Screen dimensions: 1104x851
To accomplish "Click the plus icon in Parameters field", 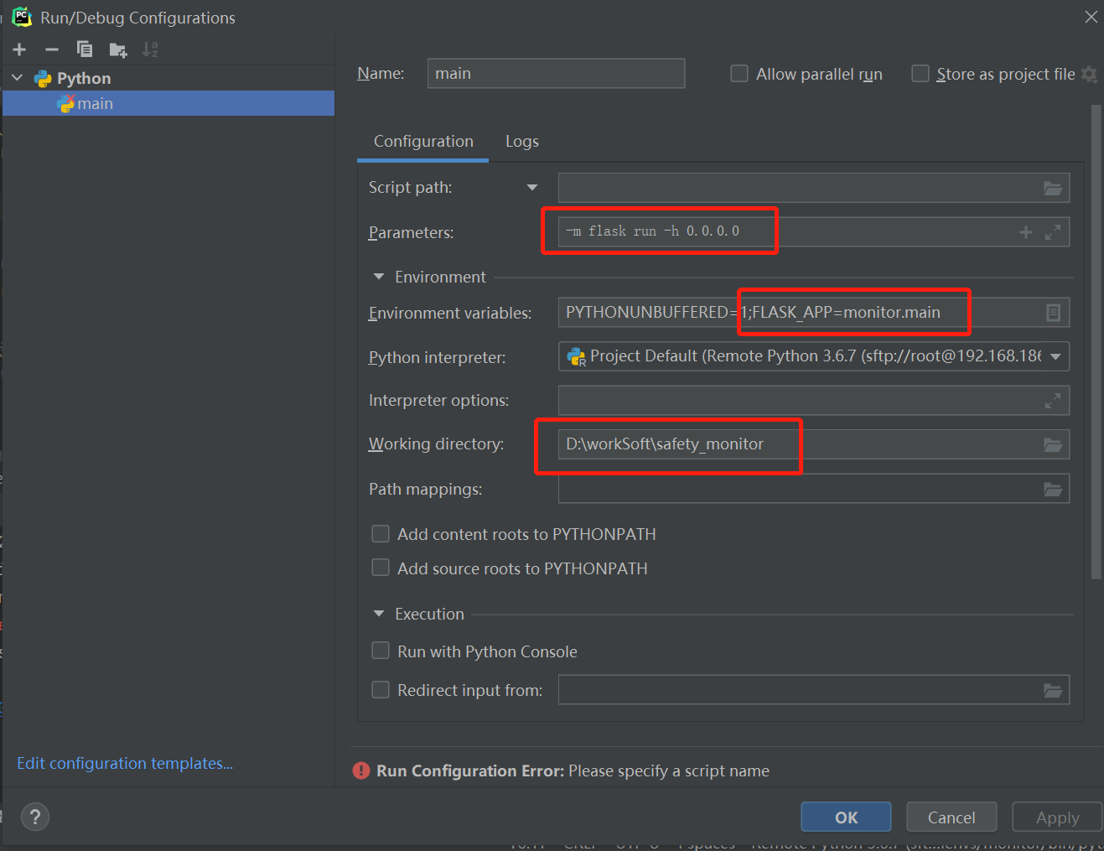I will coord(1026,232).
